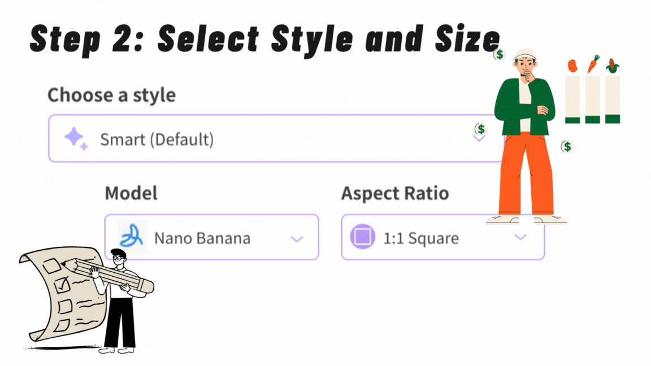The width and height of the screenshot is (651, 366).
Task: Click the ticked checkbox on the checklist paper
Action: coord(61,284)
